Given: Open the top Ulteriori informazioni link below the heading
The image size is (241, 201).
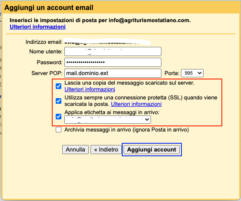Looking at the screenshot, I should 37,26.
